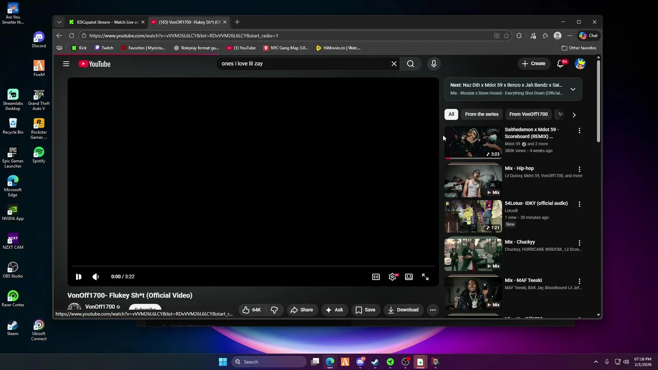Add this page to favorites star
The width and height of the screenshot is (658, 370).
(506, 35)
